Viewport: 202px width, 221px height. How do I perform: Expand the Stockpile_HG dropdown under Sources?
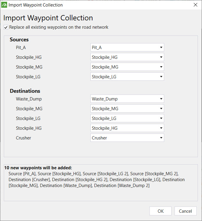(127, 57)
